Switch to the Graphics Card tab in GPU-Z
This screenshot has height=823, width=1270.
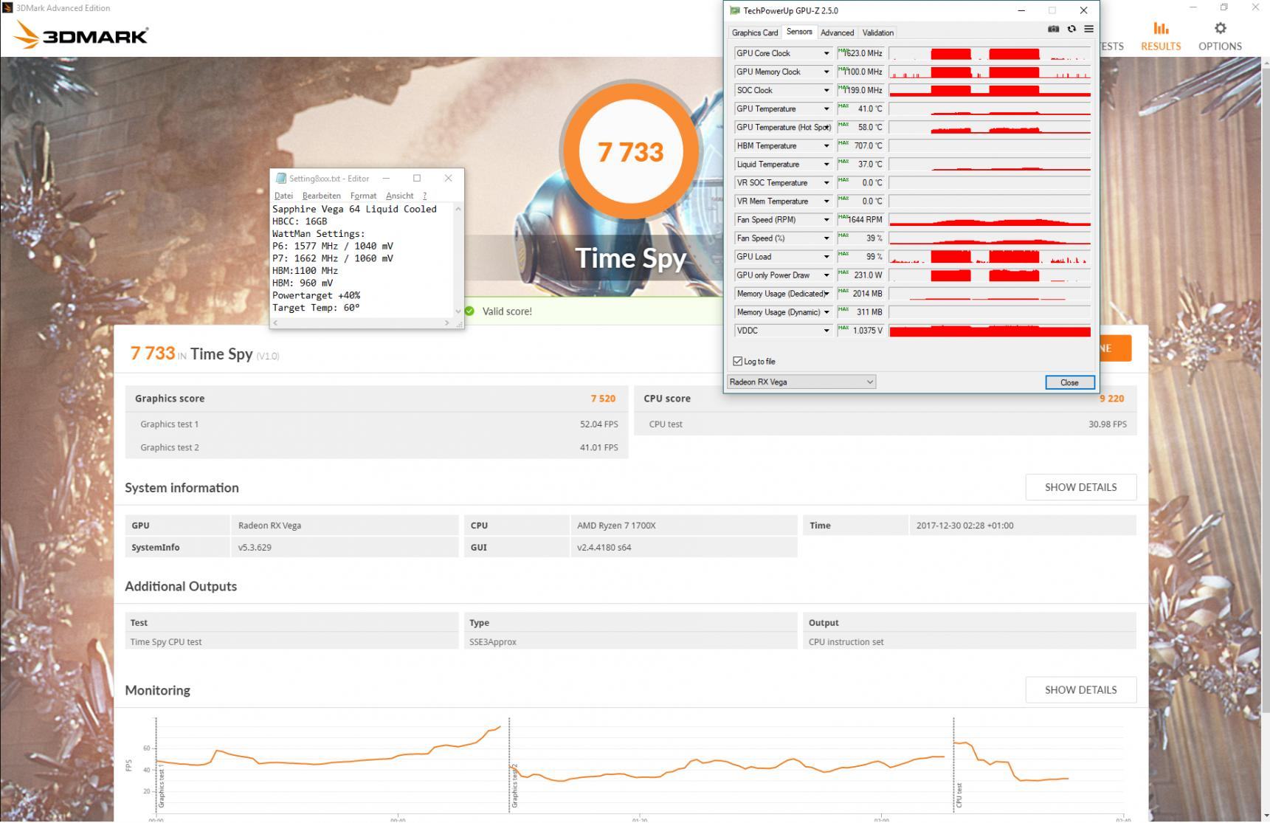click(754, 32)
